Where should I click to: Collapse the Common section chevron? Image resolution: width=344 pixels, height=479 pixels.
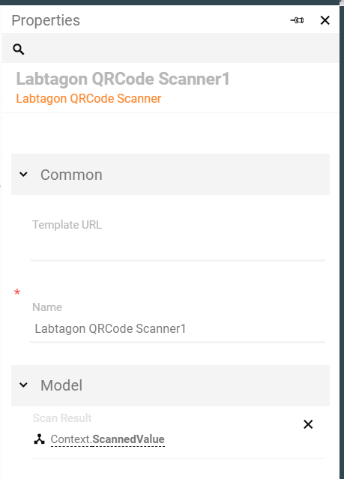coord(23,175)
